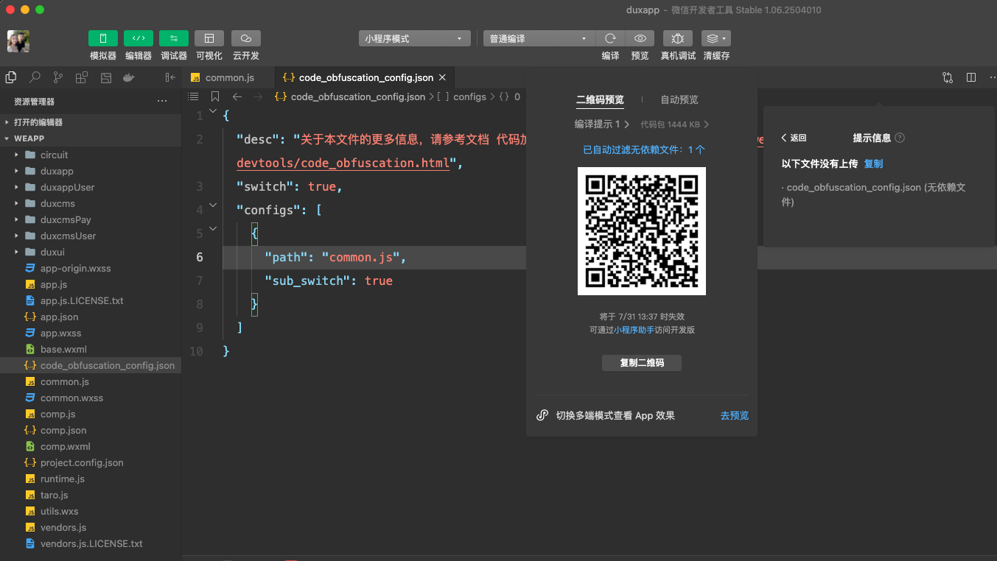Switch to the common.js tab
Image resolution: width=997 pixels, height=561 pixels.
pos(229,77)
